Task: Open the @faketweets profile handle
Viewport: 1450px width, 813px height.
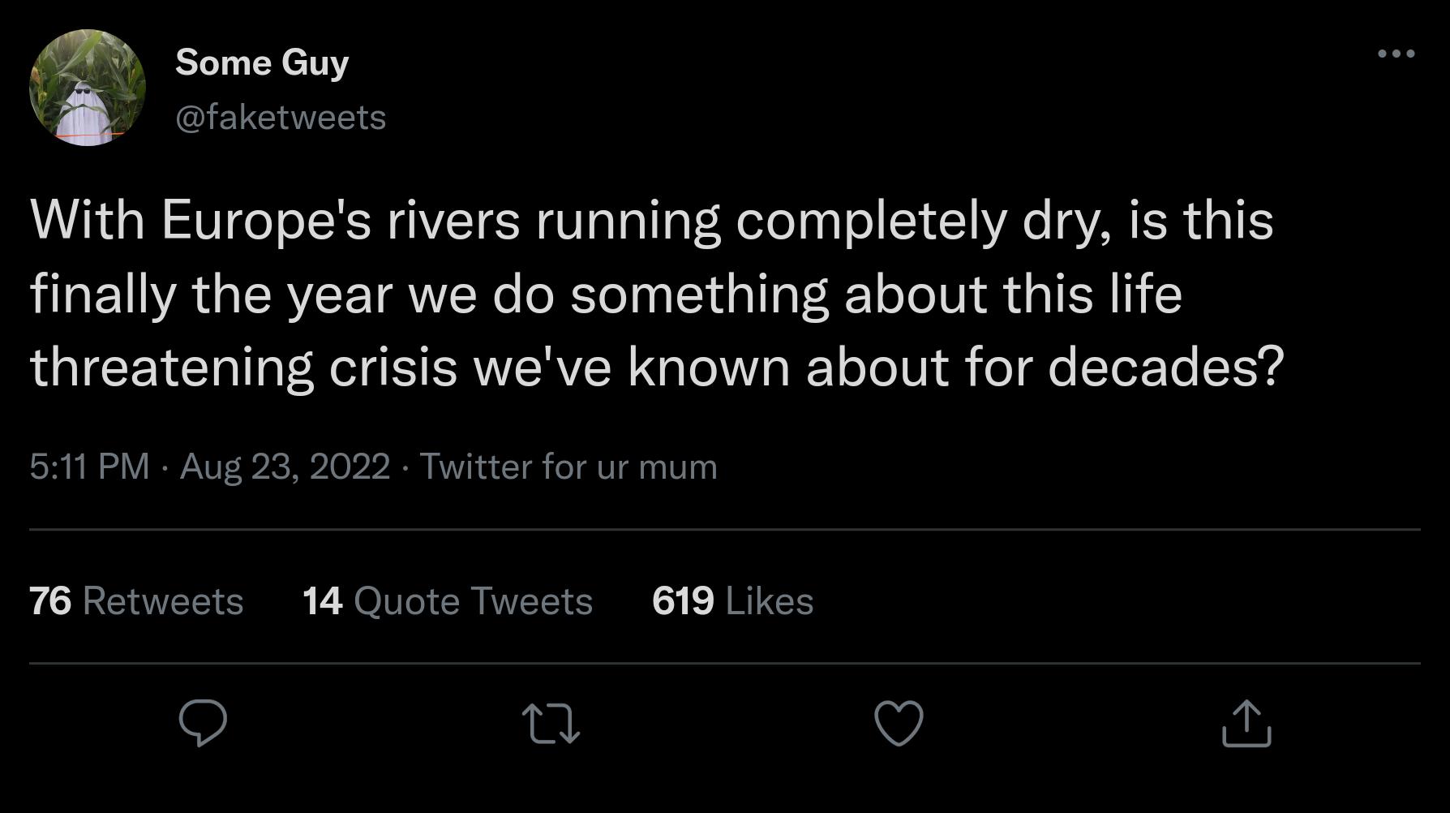Action: [x=281, y=116]
